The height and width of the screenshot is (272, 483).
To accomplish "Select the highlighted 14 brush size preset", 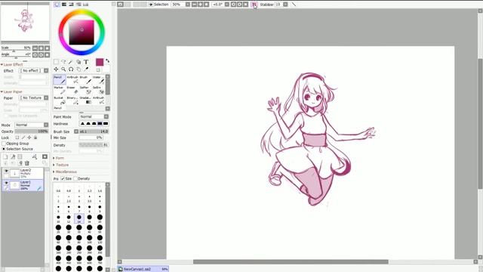I will click(78, 218).
